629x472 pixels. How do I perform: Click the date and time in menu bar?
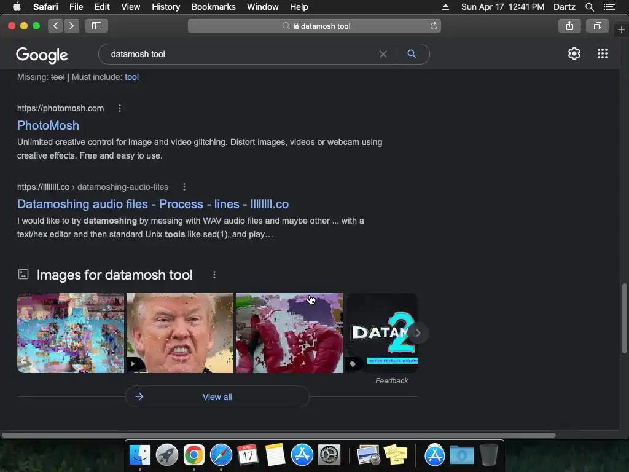[502, 7]
